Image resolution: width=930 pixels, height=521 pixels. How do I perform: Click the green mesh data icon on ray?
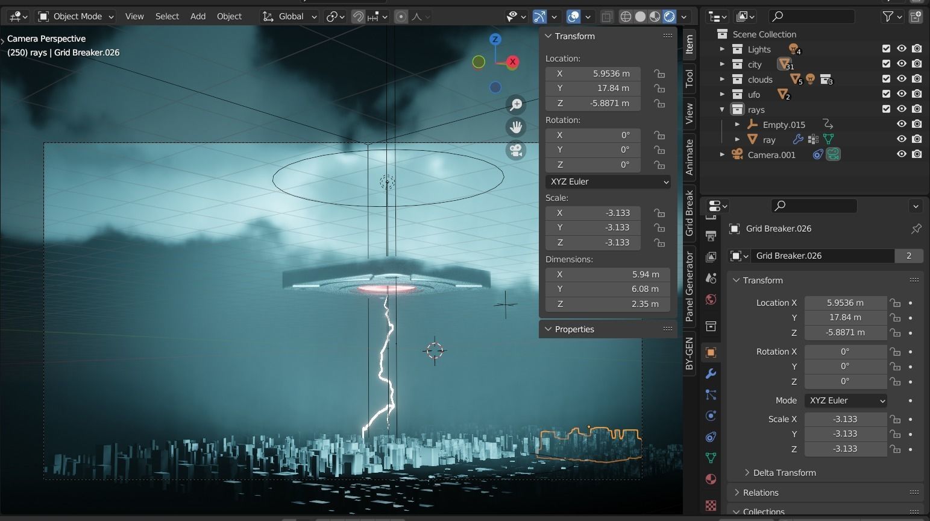pyautogui.click(x=829, y=139)
